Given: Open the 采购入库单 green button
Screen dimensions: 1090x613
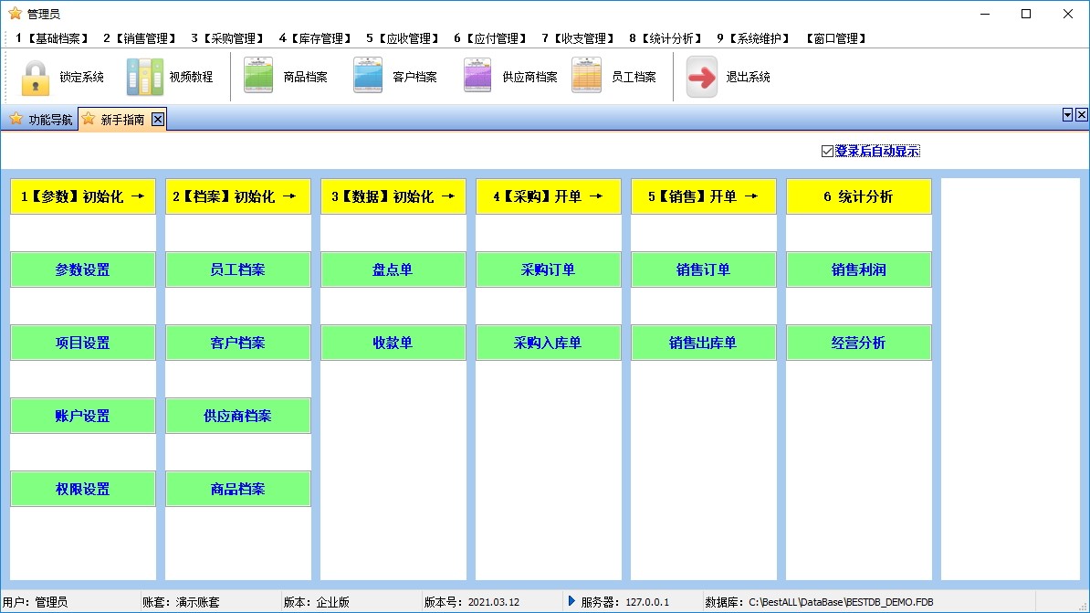Looking at the screenshot, I should [548, 343].
